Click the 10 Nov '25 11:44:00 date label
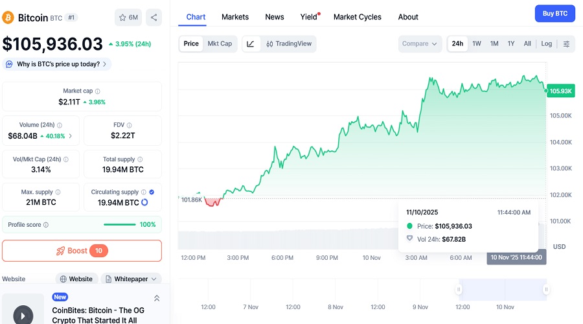 click(516, 257)
